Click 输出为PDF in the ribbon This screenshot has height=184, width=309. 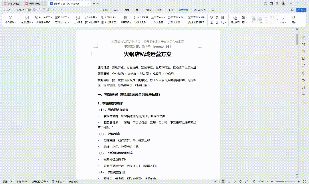point(43,23)
